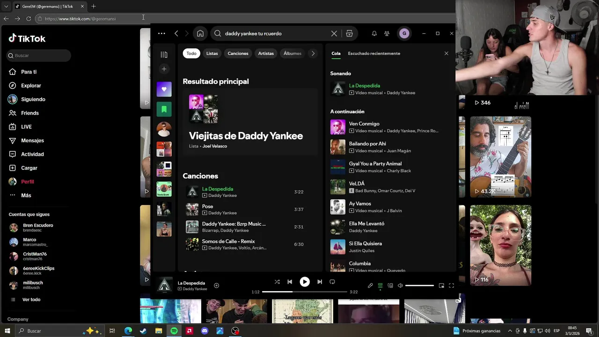The height and width of the screenshot is (337, 599).
Task: Select the Artistas filter chip
Action: click(266, 53)
